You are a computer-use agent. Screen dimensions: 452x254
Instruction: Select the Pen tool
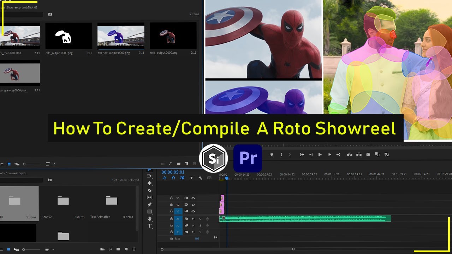pos(149,205)
